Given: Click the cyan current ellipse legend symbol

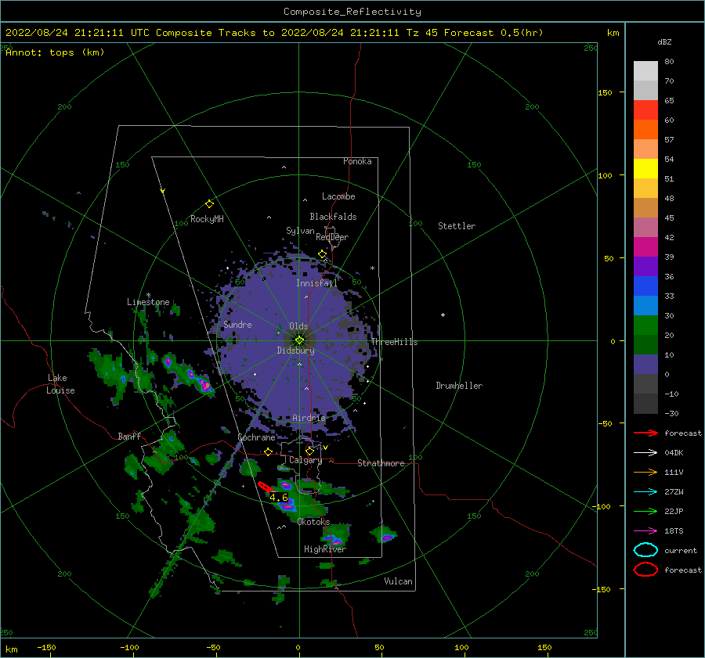Looking at the screenshot, I should tap(645, 550).
